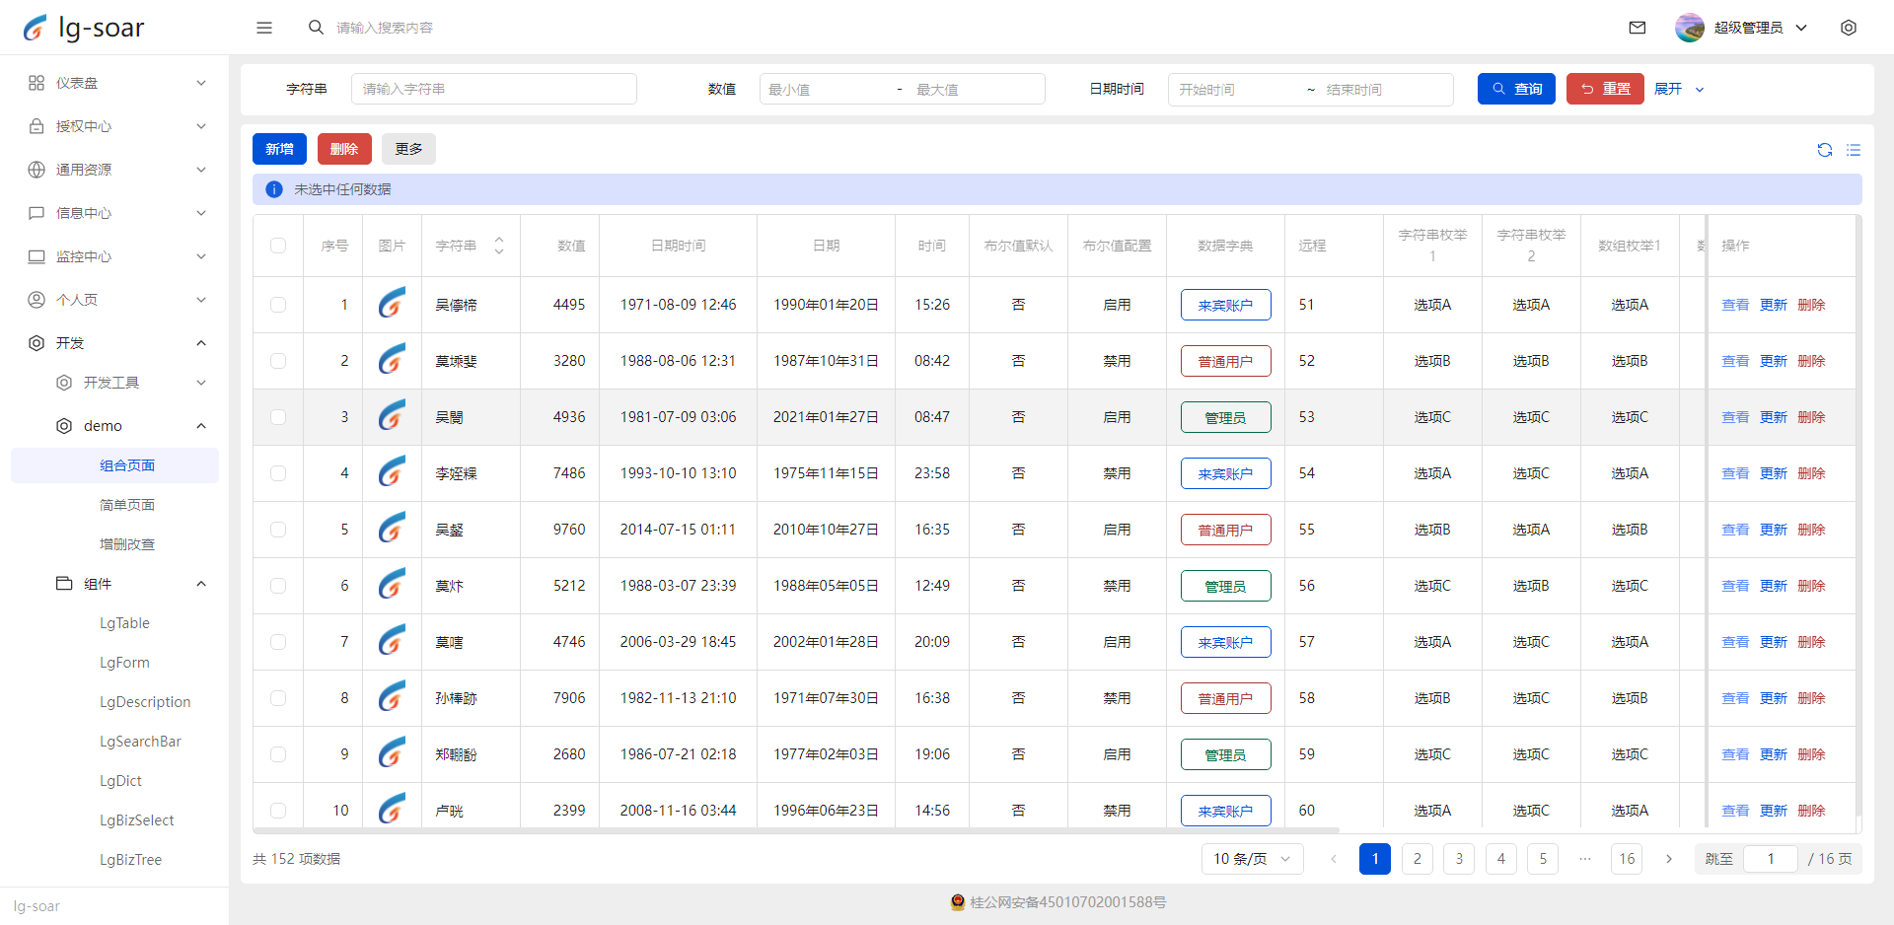Check the checkbox for row 5
The height and width of the screenshot is (925, 1894).
(x=278, y=530)
